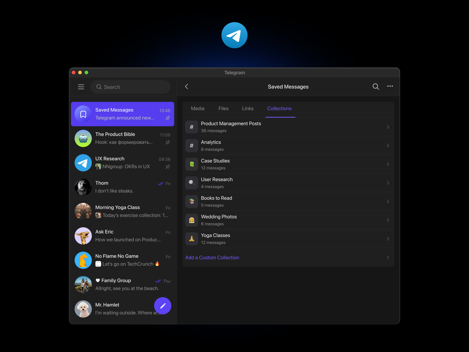Click hashtag icon of Product Management Posts

point(192,127)
